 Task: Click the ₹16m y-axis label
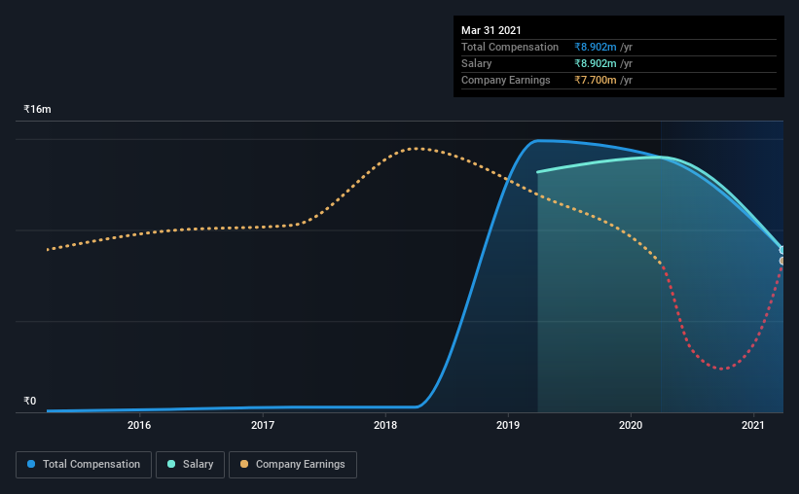37,110
